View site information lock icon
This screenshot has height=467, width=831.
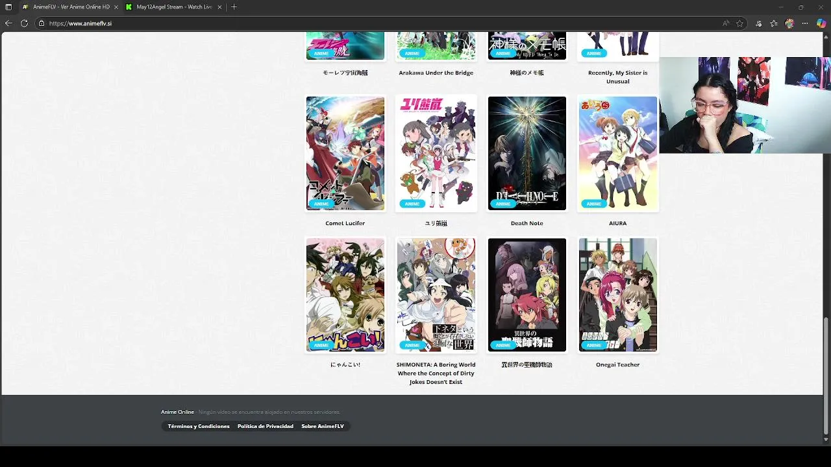[x=41, y=23]
